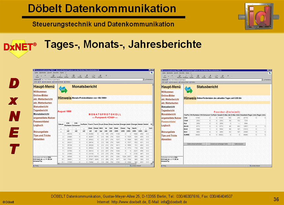The image size is (284, 205).
Task: Click Abbrechen stop icon in Statusbericht window
Action: pyautogui.click(x=179, y=76)
